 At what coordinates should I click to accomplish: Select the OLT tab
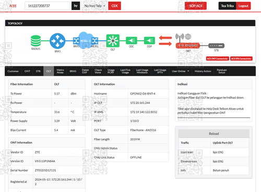[x=49, y=71]
